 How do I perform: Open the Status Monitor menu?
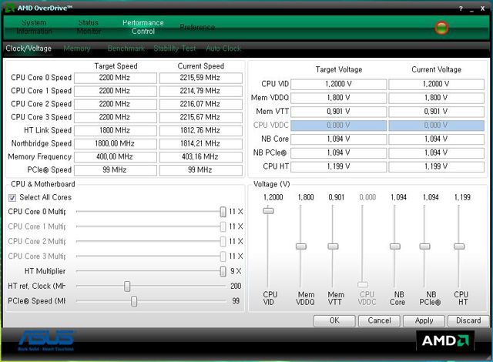click(x=89, y=27)
